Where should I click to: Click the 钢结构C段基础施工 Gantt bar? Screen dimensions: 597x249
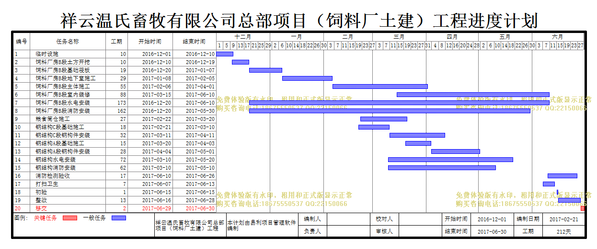click(374, 127)
